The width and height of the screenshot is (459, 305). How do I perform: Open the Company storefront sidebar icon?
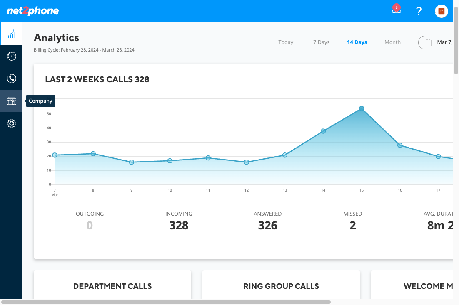tap(11, 101)
